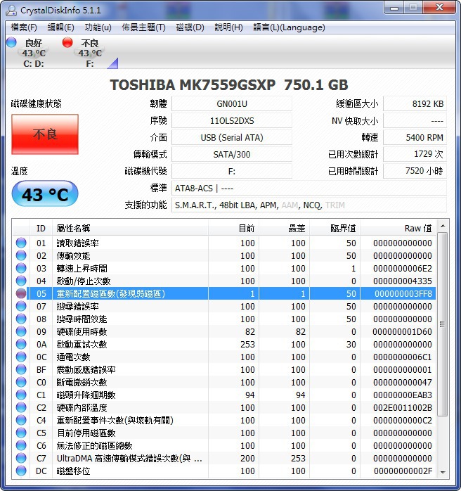
Task: Click the 序號 field showing 11OLS2DXS
Action: click(x=232, y=120)
